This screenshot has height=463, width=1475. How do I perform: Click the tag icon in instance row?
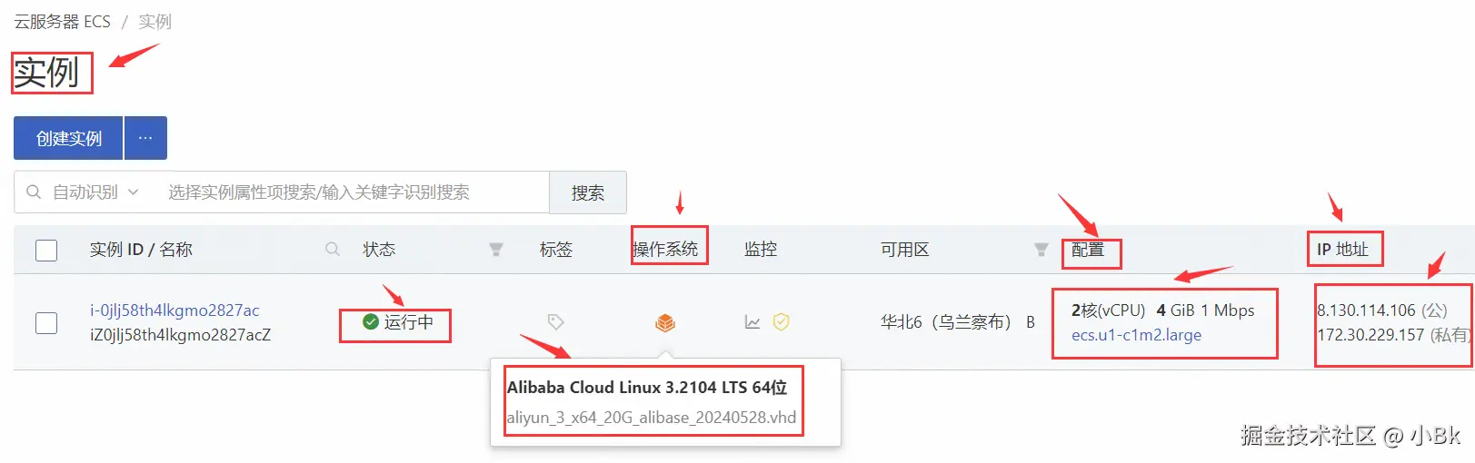pyautogui.click(x=556, y=322)
